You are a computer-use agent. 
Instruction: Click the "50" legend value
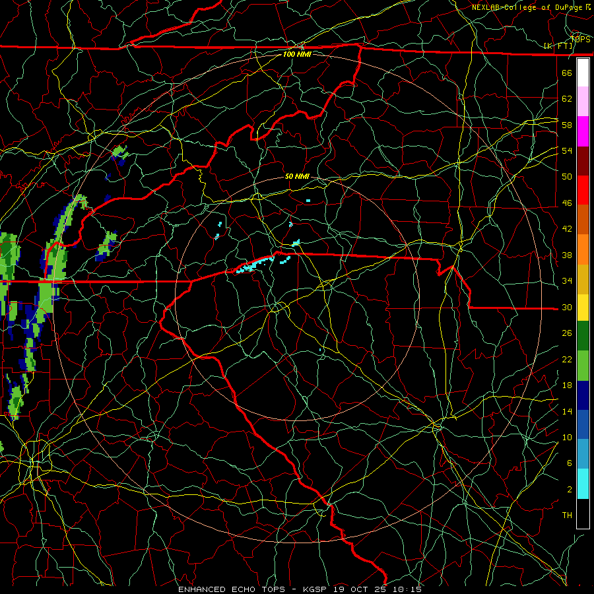tap(567, 176)
